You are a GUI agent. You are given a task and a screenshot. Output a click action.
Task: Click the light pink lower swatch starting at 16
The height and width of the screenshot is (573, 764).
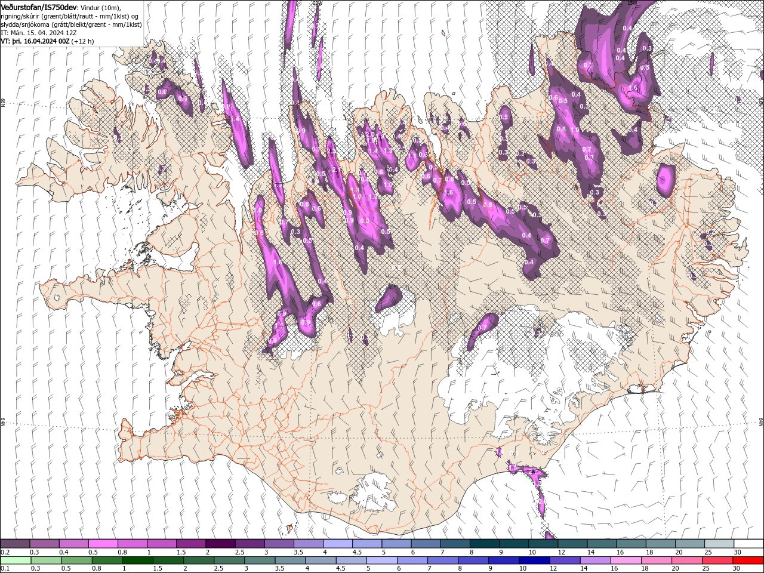[x=626, y=560]
